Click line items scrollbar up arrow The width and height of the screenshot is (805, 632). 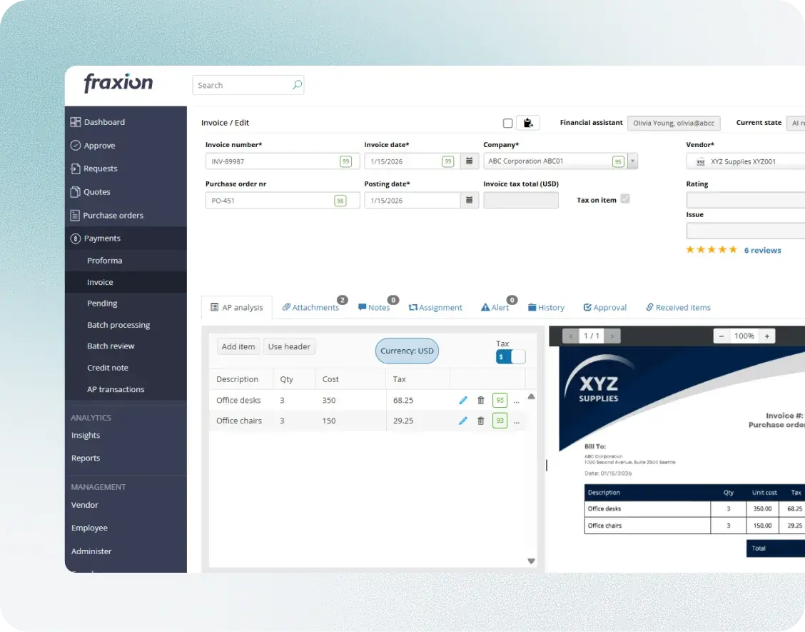click(532, 396)
